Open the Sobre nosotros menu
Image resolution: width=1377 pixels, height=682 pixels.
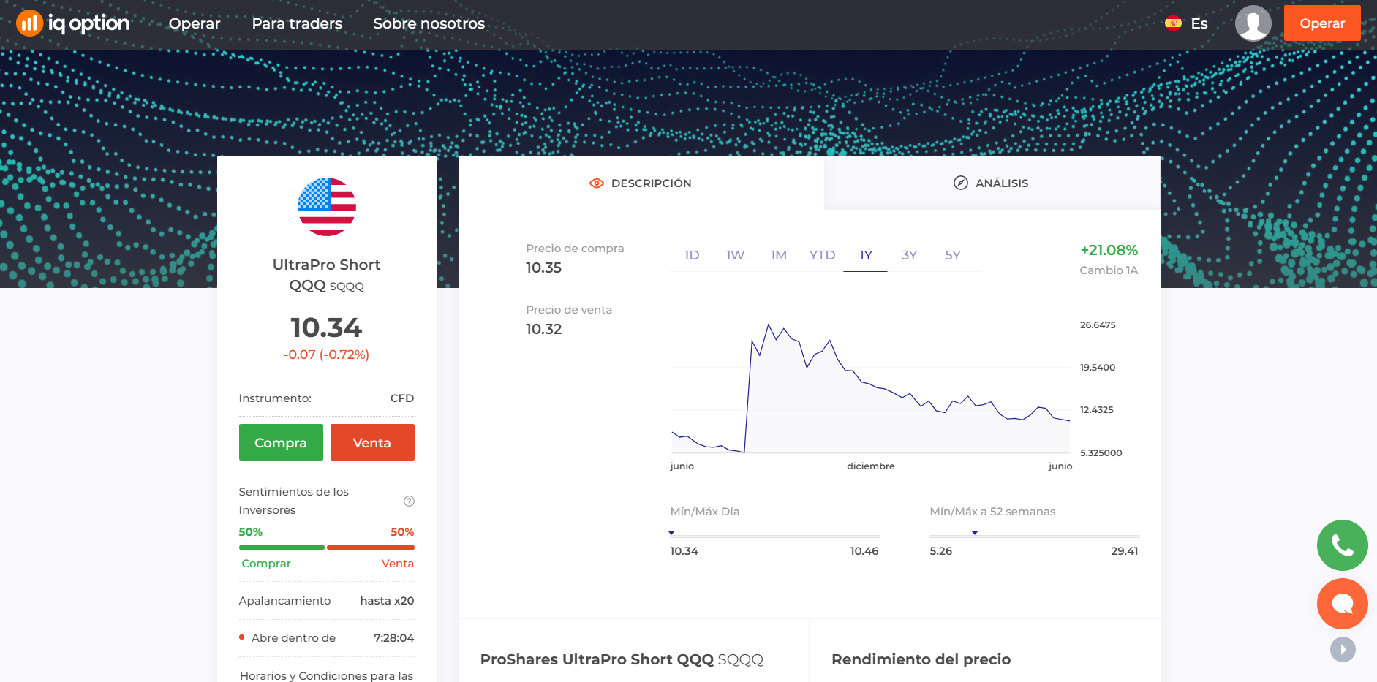point(429,23)
